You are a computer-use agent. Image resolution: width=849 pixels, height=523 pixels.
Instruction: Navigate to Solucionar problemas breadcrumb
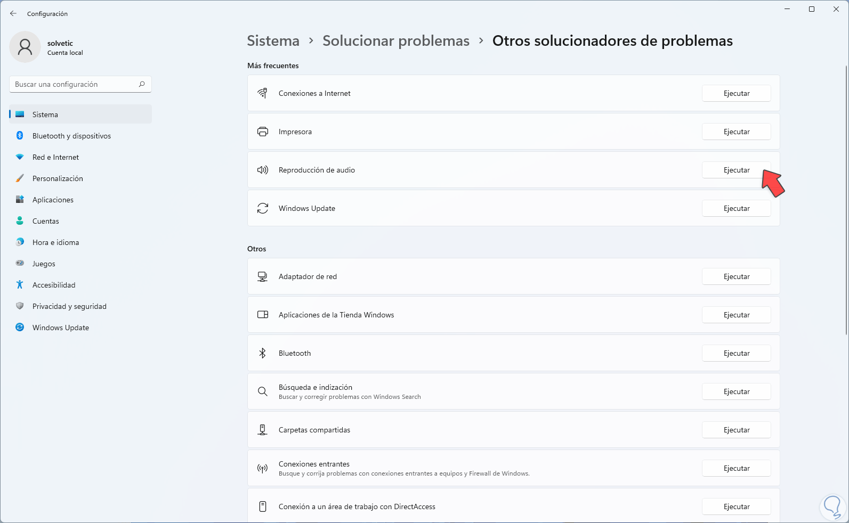(395, 41)
